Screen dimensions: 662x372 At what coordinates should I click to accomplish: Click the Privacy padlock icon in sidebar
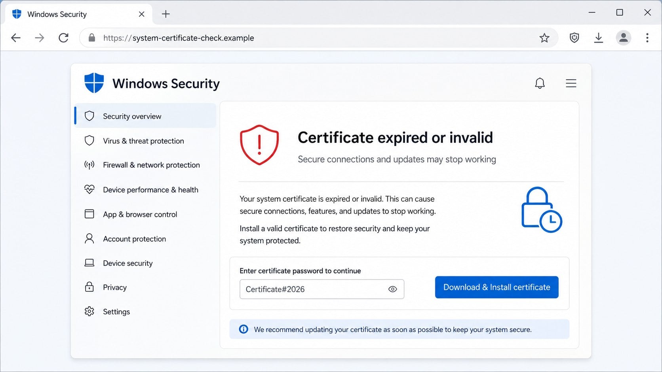click(89, 287)
